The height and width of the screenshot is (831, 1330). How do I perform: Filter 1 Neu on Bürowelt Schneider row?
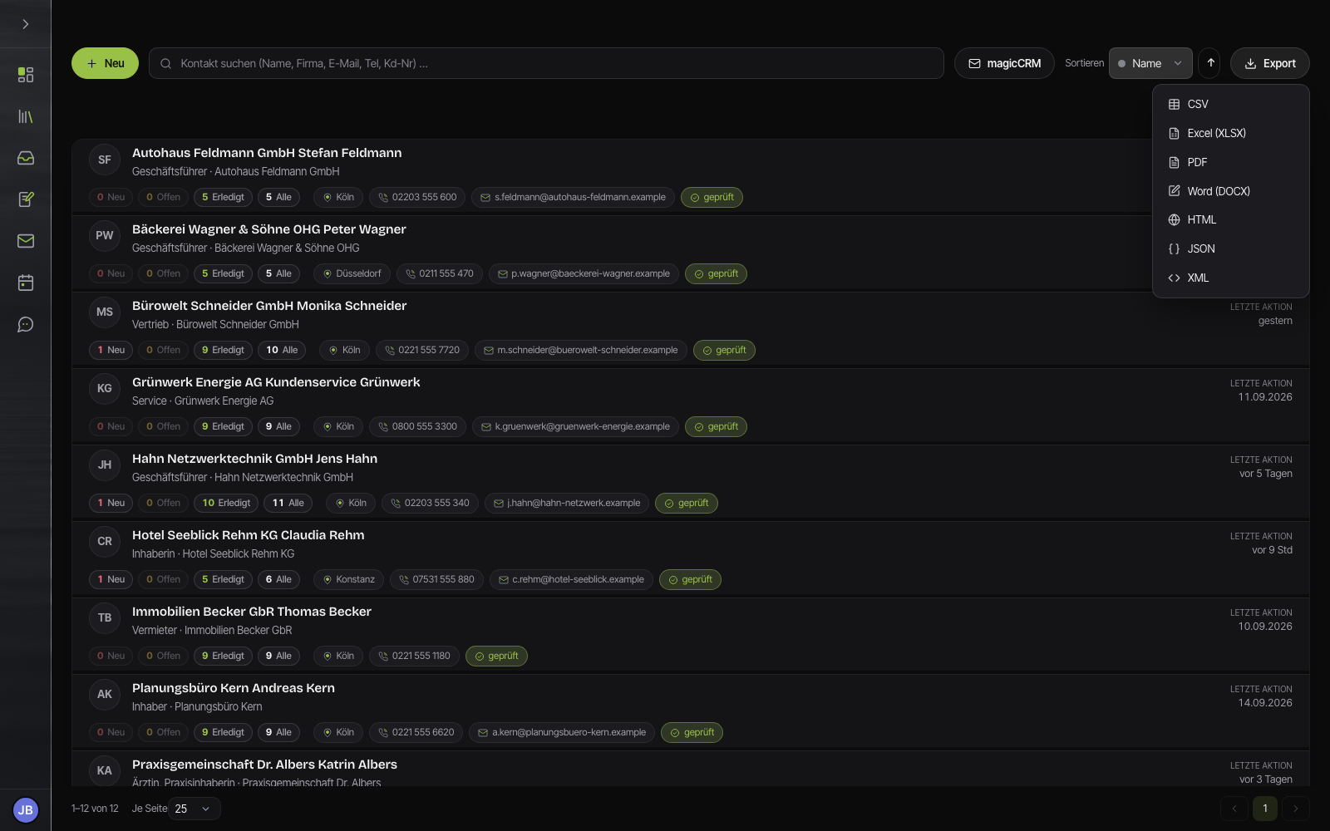(x=111, y=350)
